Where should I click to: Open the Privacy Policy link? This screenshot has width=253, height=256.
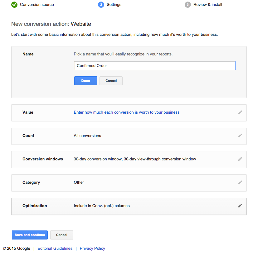(x=92, y=248)
